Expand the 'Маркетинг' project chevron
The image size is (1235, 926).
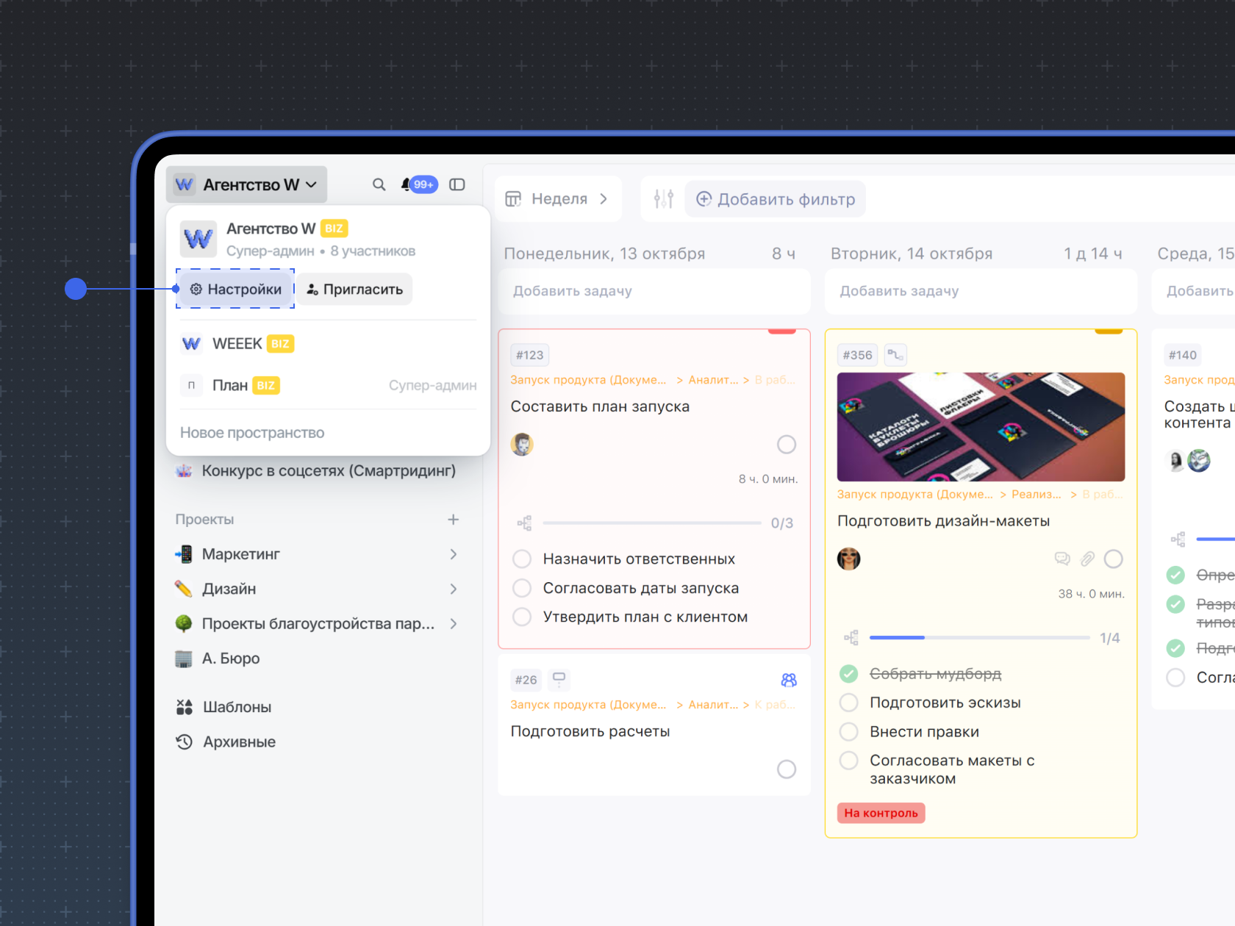coord(453,554)
